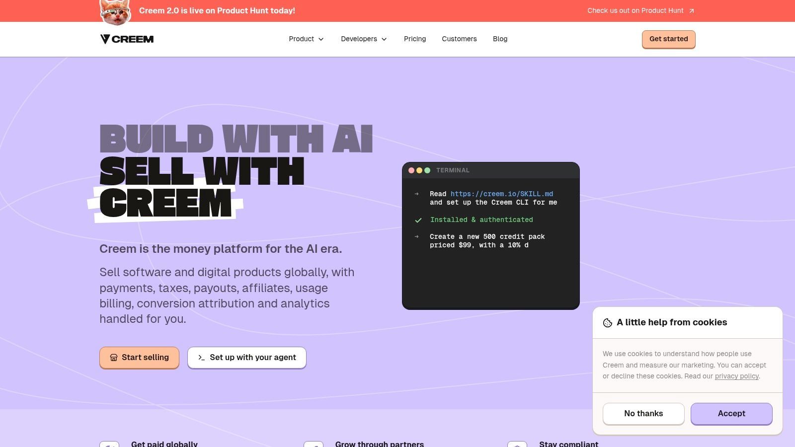
Task: Open the privacy policy link
Action: tap(737, 376)
